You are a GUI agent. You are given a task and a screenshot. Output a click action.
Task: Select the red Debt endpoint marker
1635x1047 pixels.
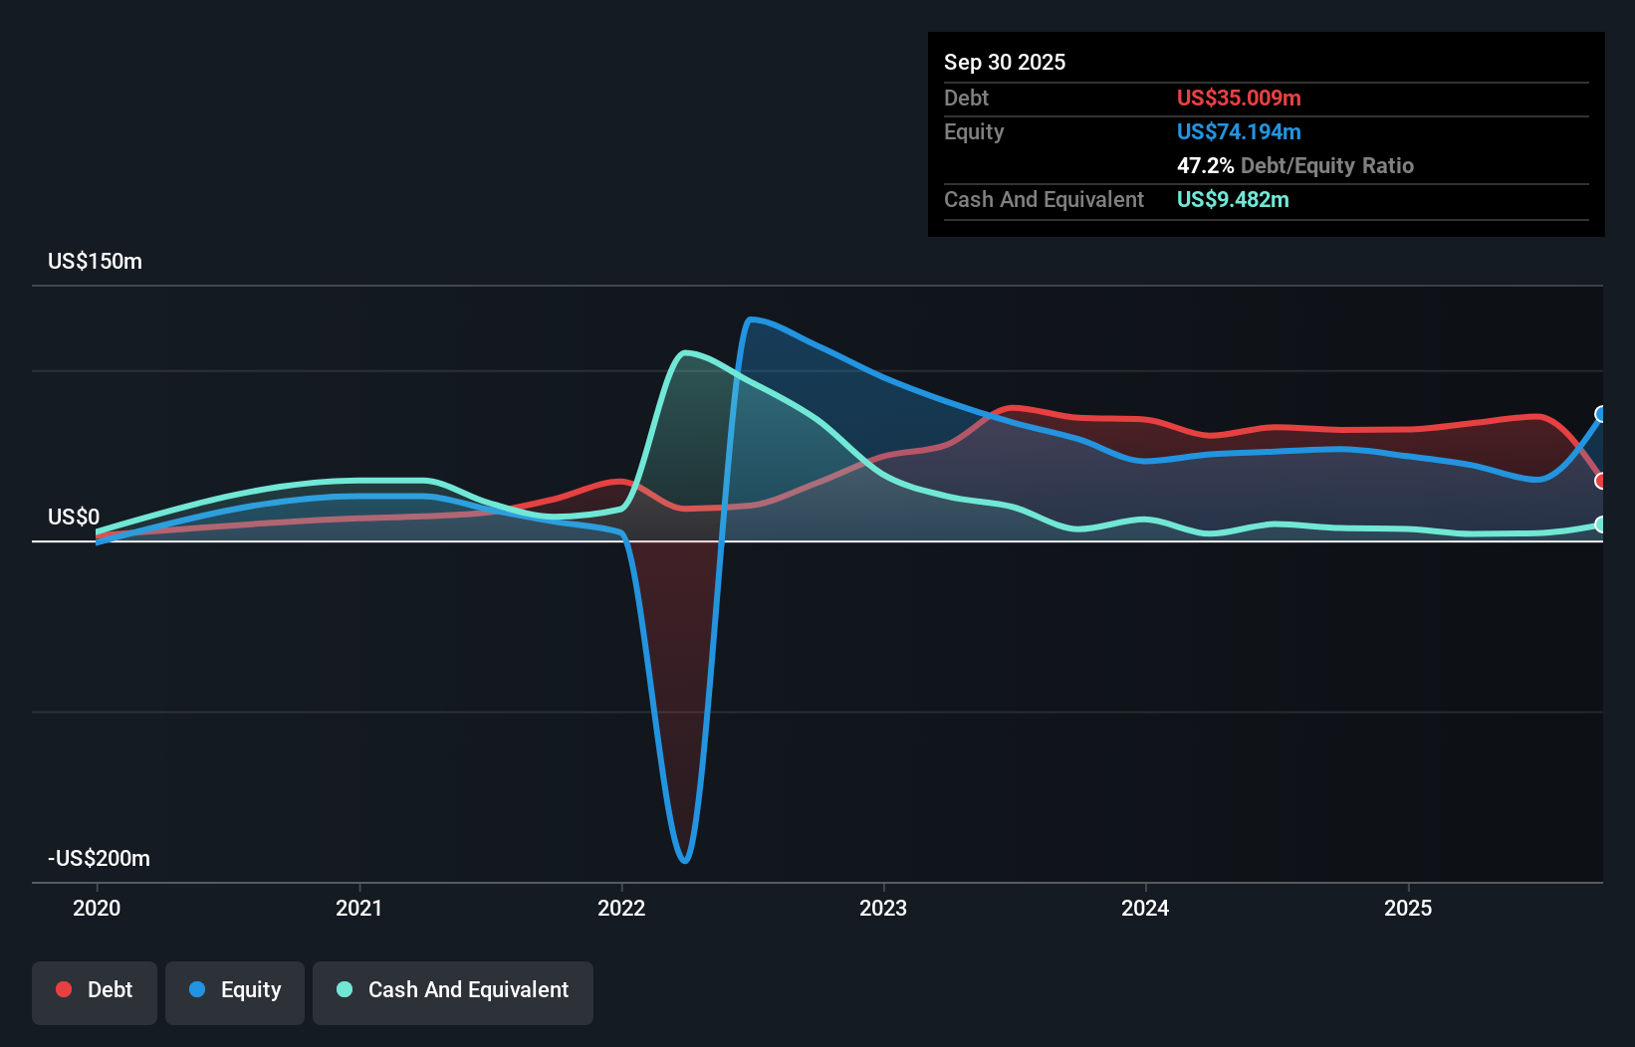(1601, 481)
